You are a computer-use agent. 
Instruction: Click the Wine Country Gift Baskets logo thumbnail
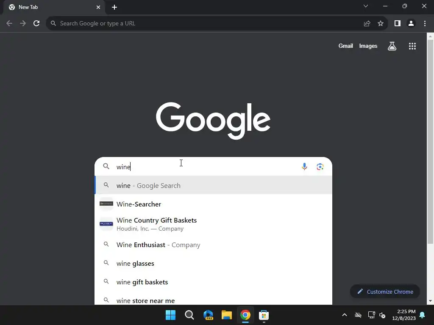[x=106, y=224]
